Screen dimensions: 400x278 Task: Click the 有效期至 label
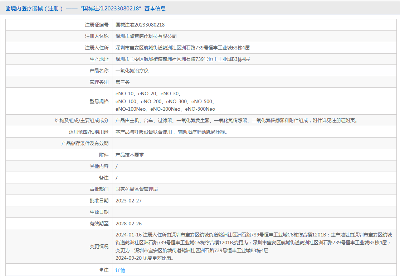99,224
